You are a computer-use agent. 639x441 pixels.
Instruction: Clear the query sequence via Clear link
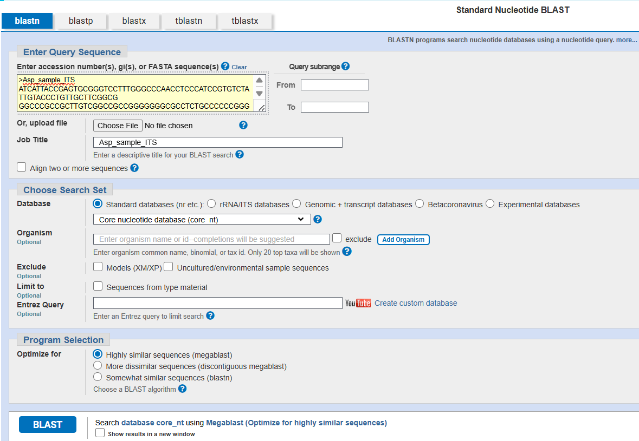(239, 67)
